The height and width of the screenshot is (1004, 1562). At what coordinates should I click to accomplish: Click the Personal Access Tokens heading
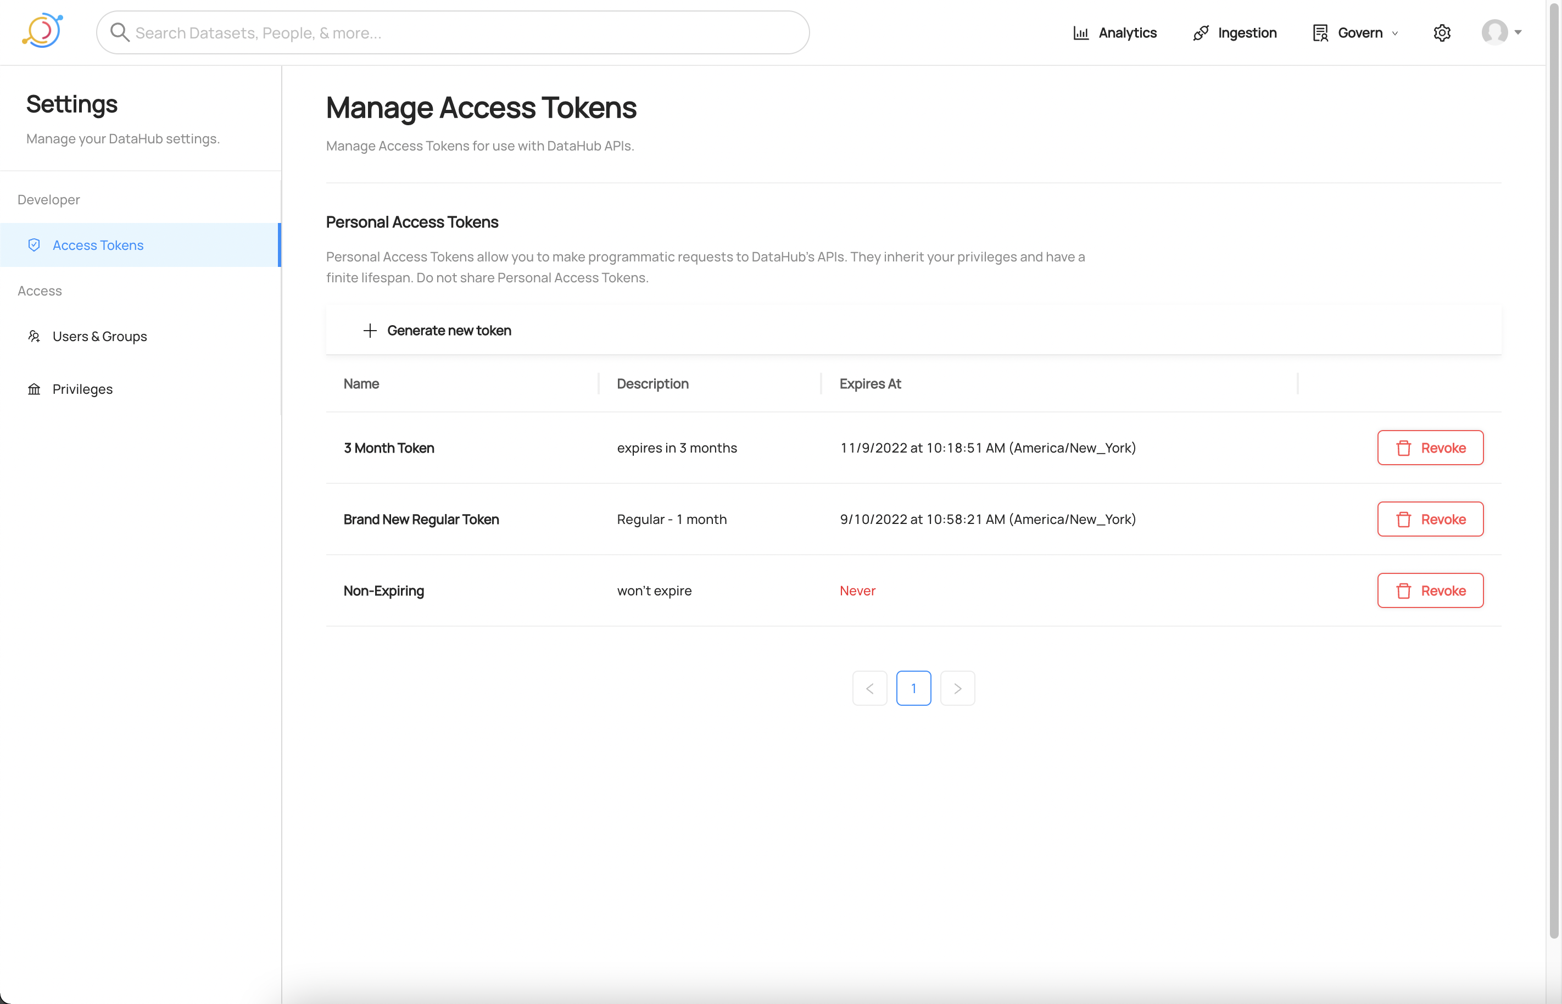click(412, 222)
